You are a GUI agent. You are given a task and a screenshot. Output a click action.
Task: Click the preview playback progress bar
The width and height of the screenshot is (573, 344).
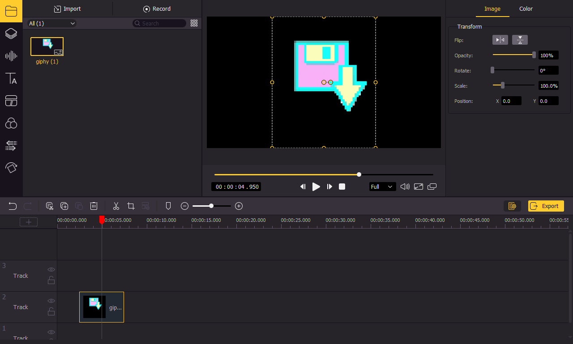pos(324,174)
